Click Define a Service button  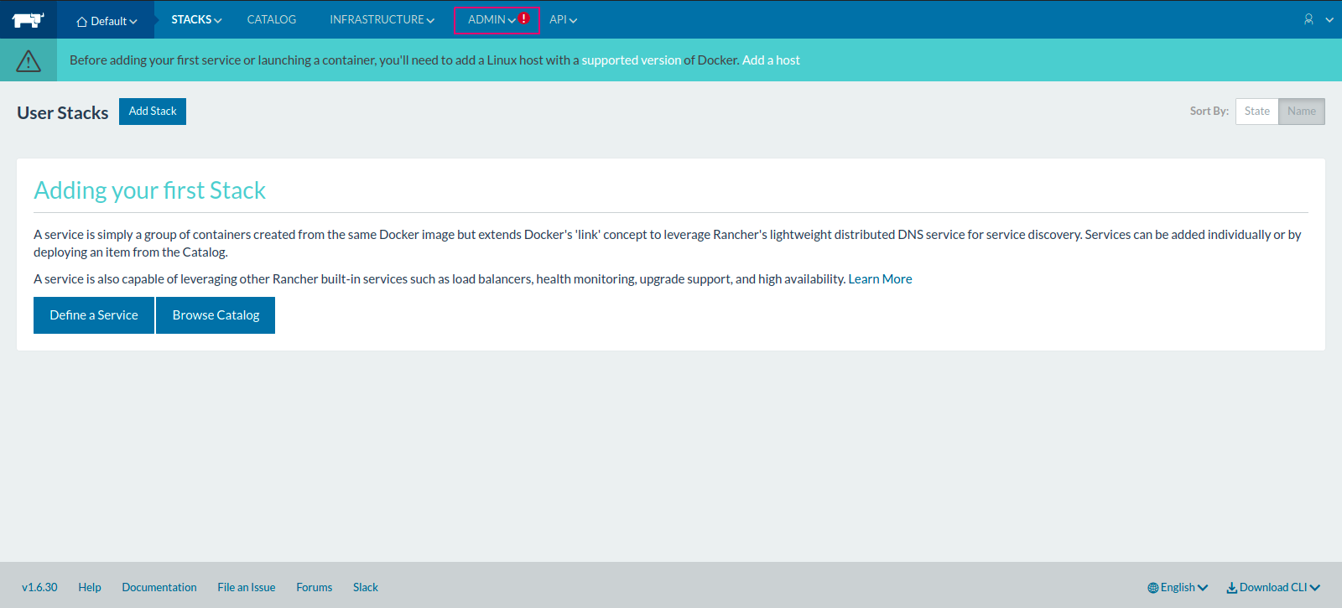[x=94, y=315]
